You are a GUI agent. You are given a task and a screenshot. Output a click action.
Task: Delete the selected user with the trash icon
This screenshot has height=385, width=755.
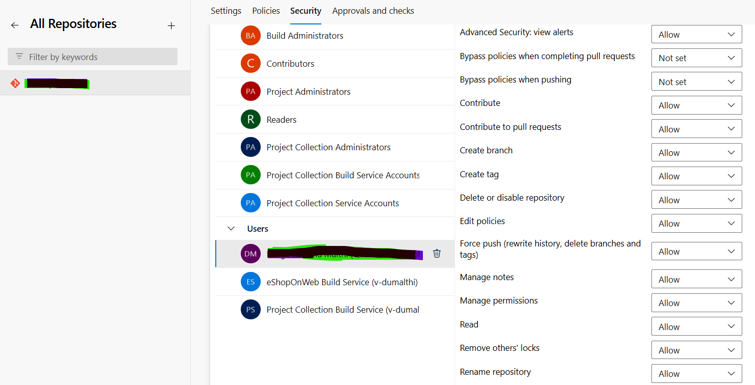point(437,253)
